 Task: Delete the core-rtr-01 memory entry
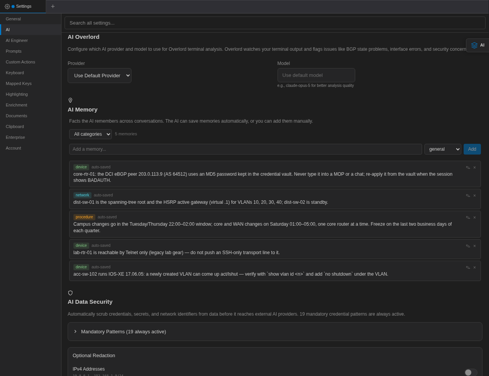pos(474,168)
